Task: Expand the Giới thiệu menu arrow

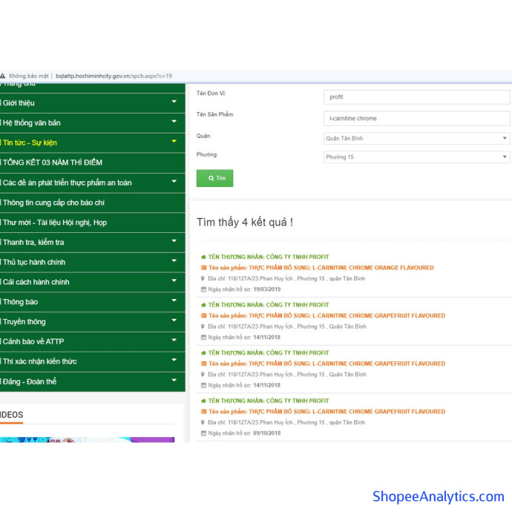Action: (x=174, y=102)
